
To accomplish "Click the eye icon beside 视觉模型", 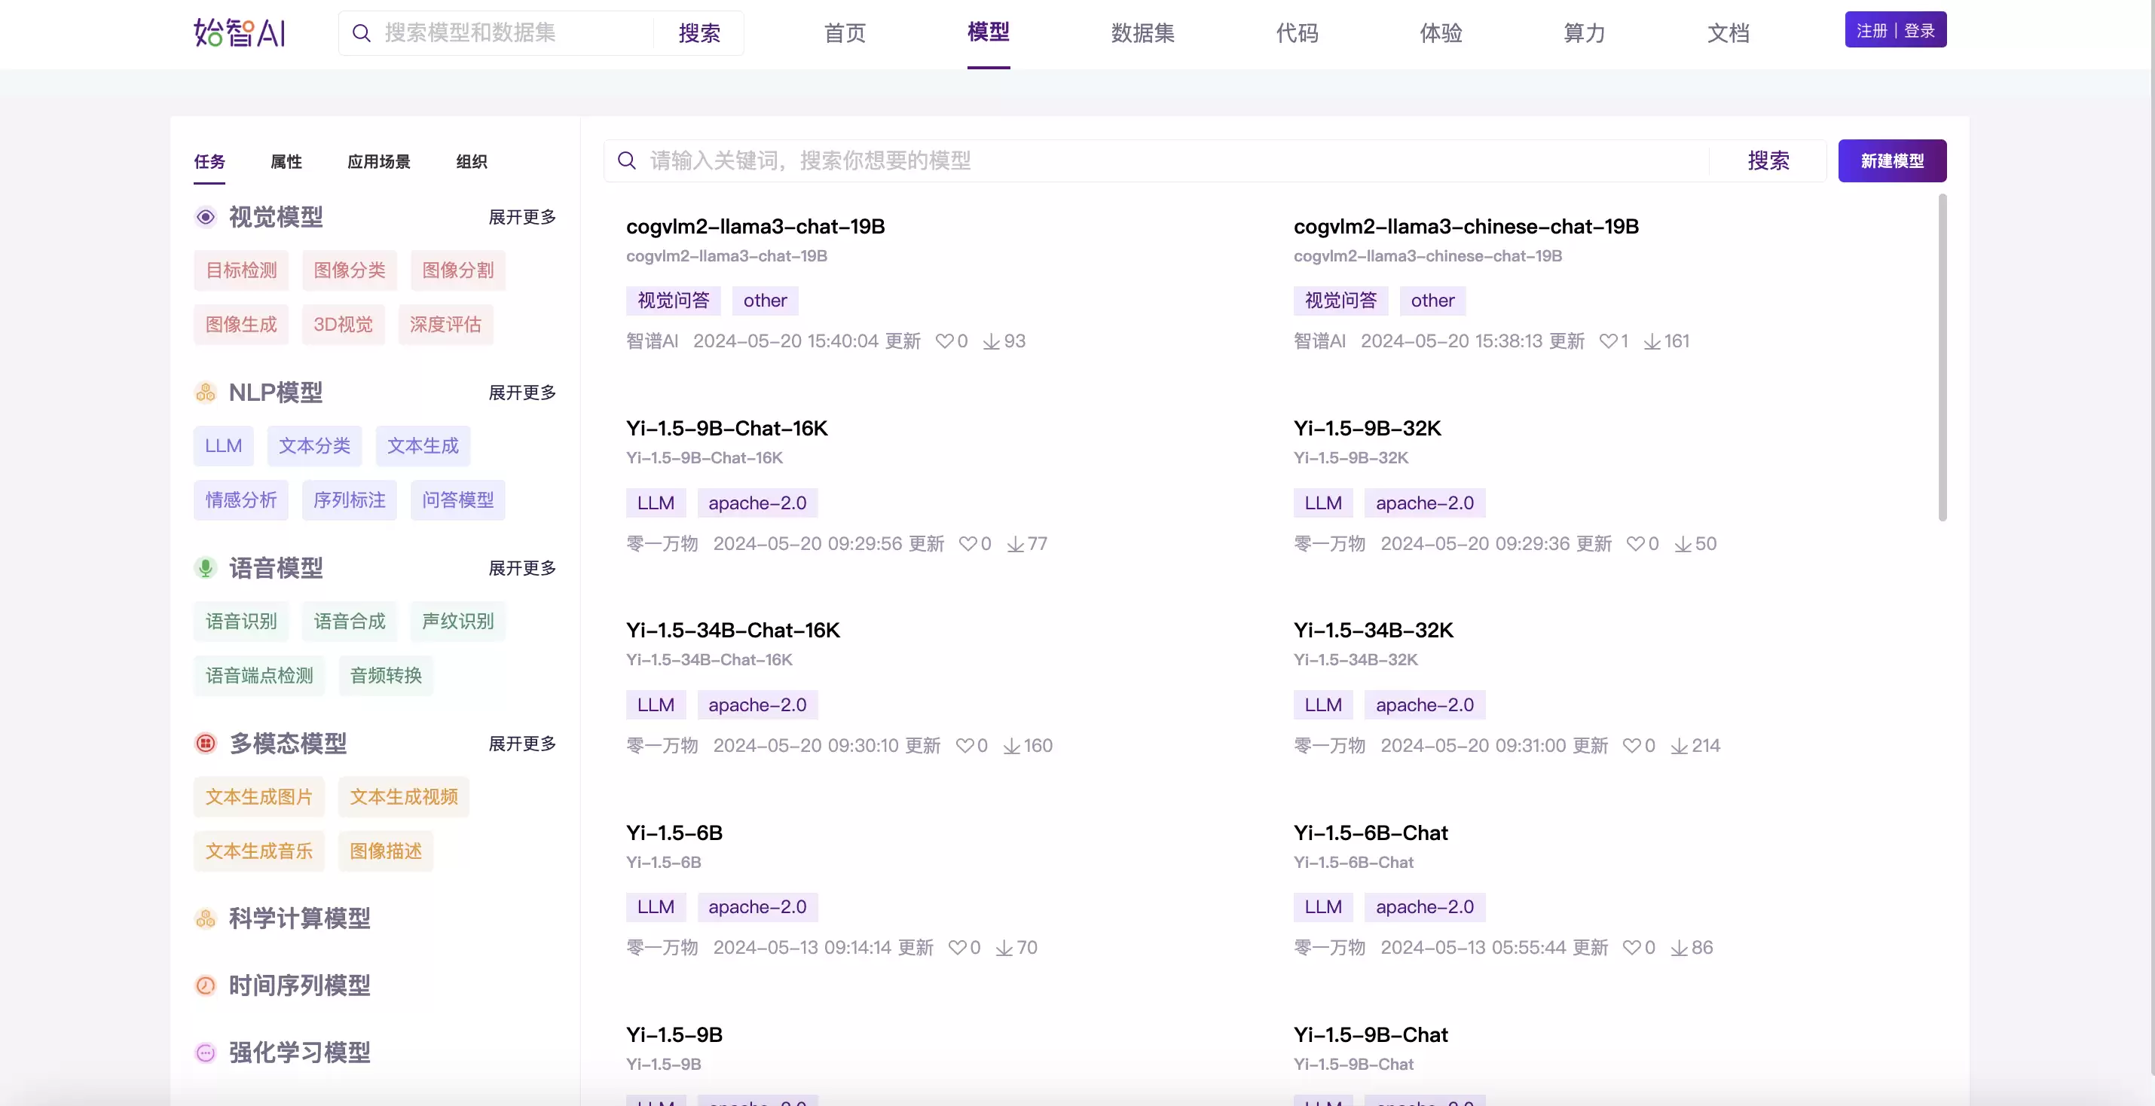I will click(206, 217).
